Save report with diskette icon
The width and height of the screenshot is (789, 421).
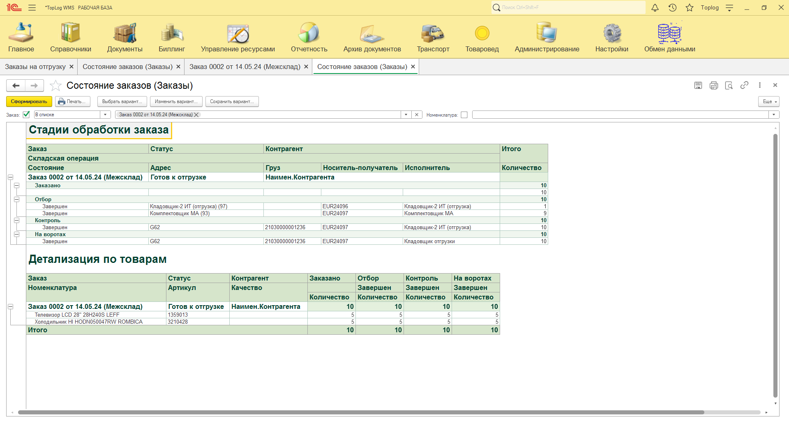(x=698, y=85)
